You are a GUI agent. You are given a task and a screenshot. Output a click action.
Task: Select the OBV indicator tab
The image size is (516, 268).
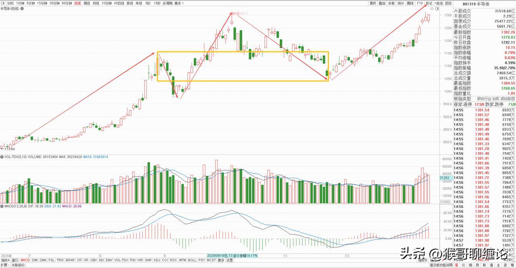coord(94,260)
